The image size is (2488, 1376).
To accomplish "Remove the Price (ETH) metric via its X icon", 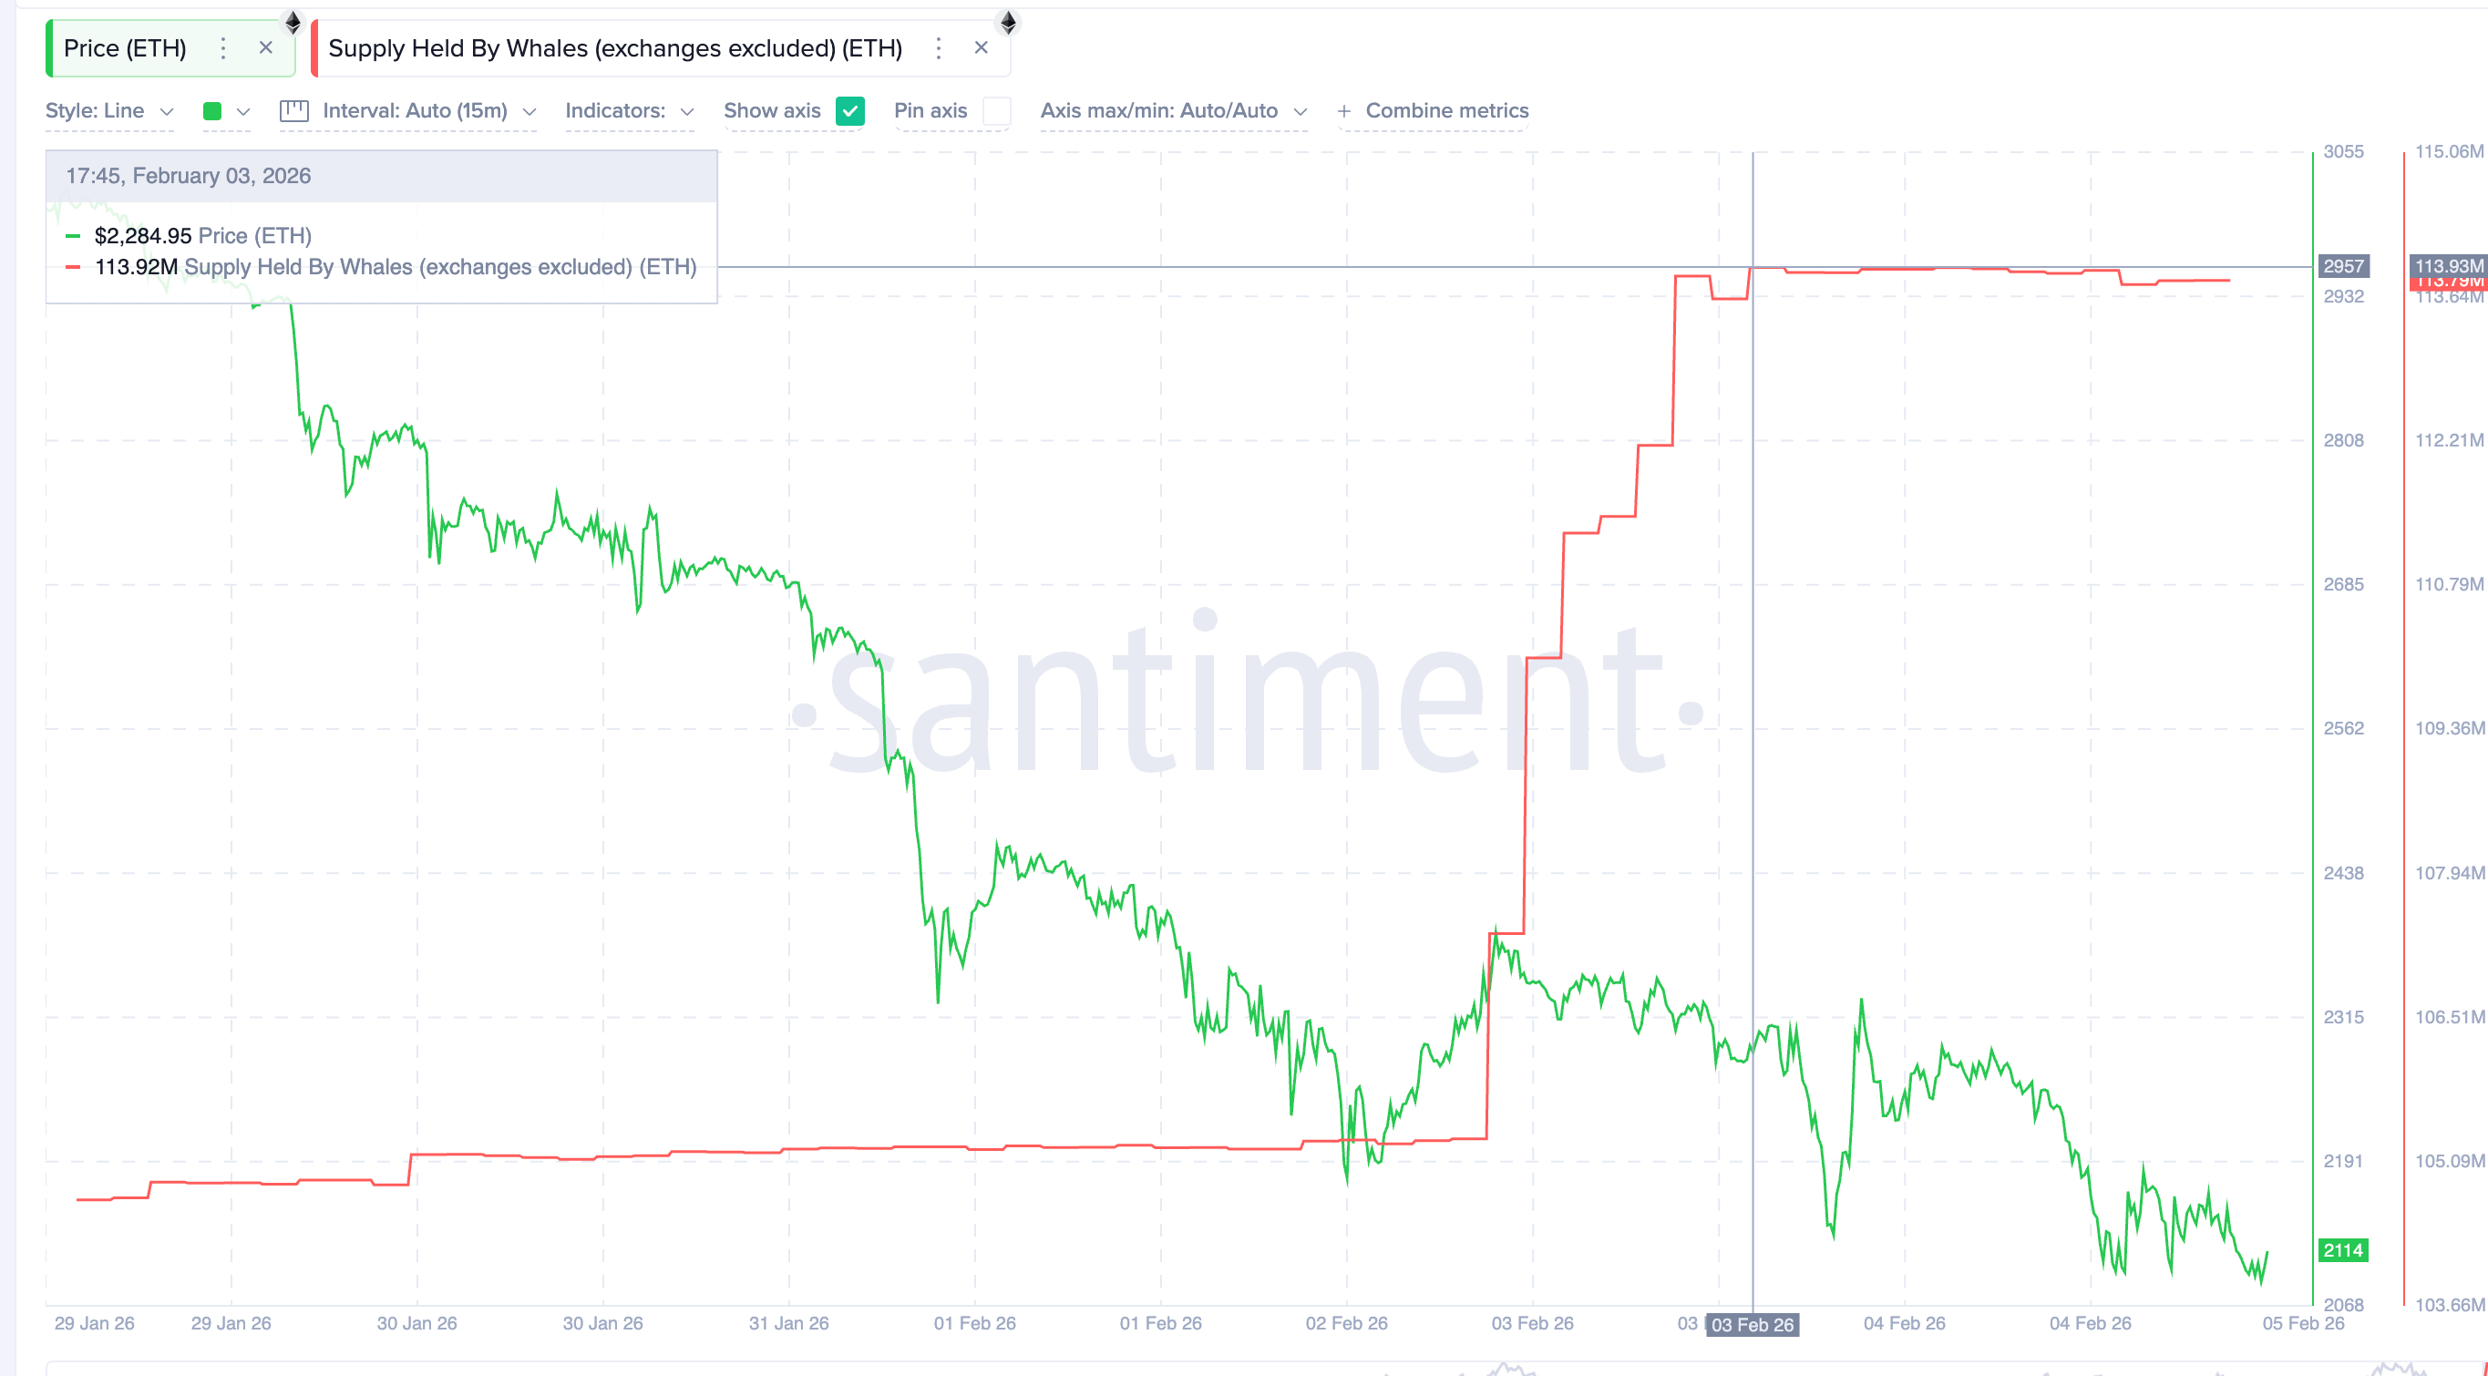I will coord(266,46).
